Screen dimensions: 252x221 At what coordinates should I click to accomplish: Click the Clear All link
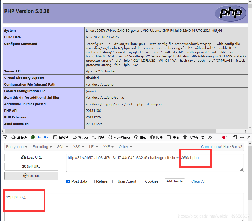tap(198, 181)
